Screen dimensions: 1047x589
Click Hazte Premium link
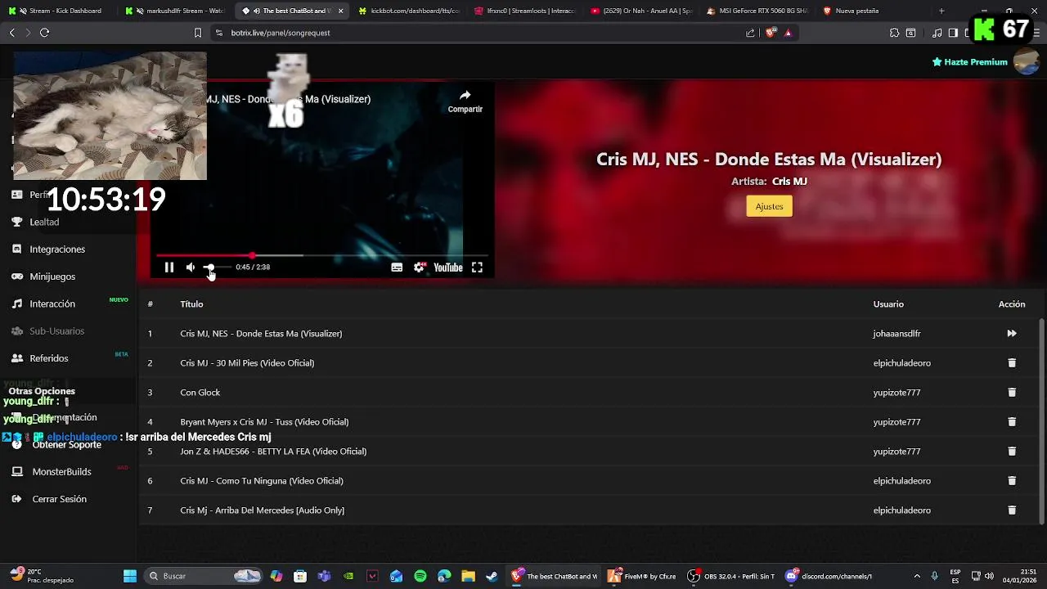pyautogui.click(x=970, y=62)
